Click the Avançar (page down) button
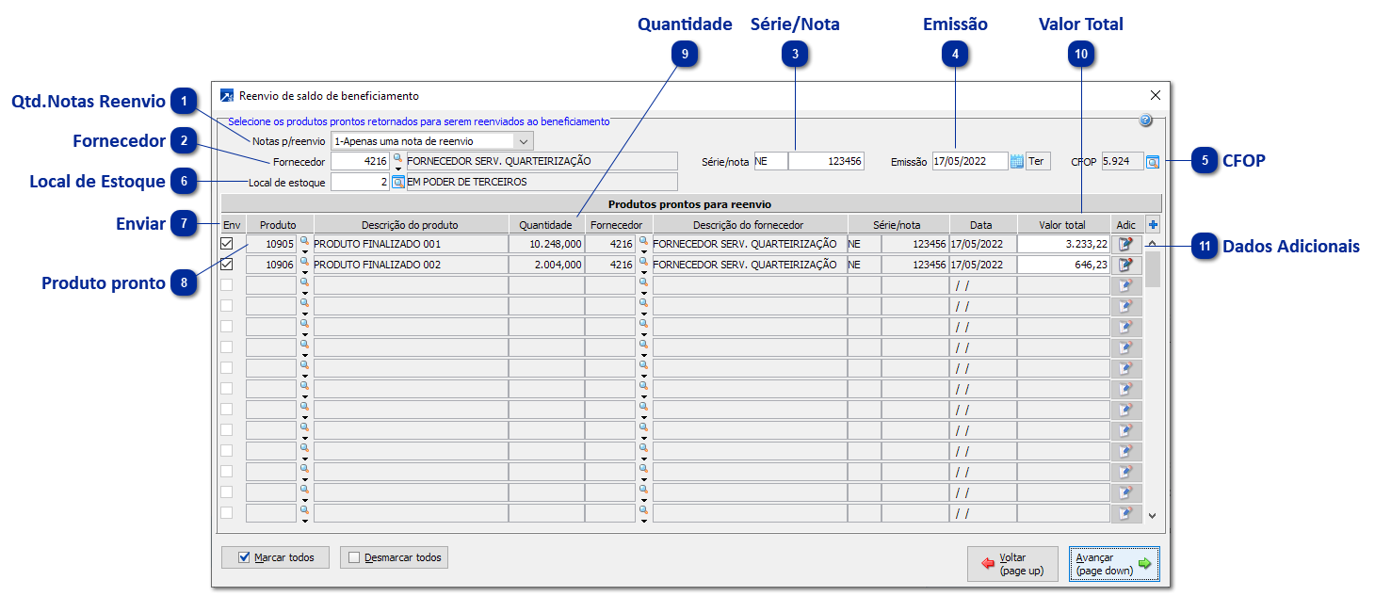1375x596 pixels. (1114, 564)
